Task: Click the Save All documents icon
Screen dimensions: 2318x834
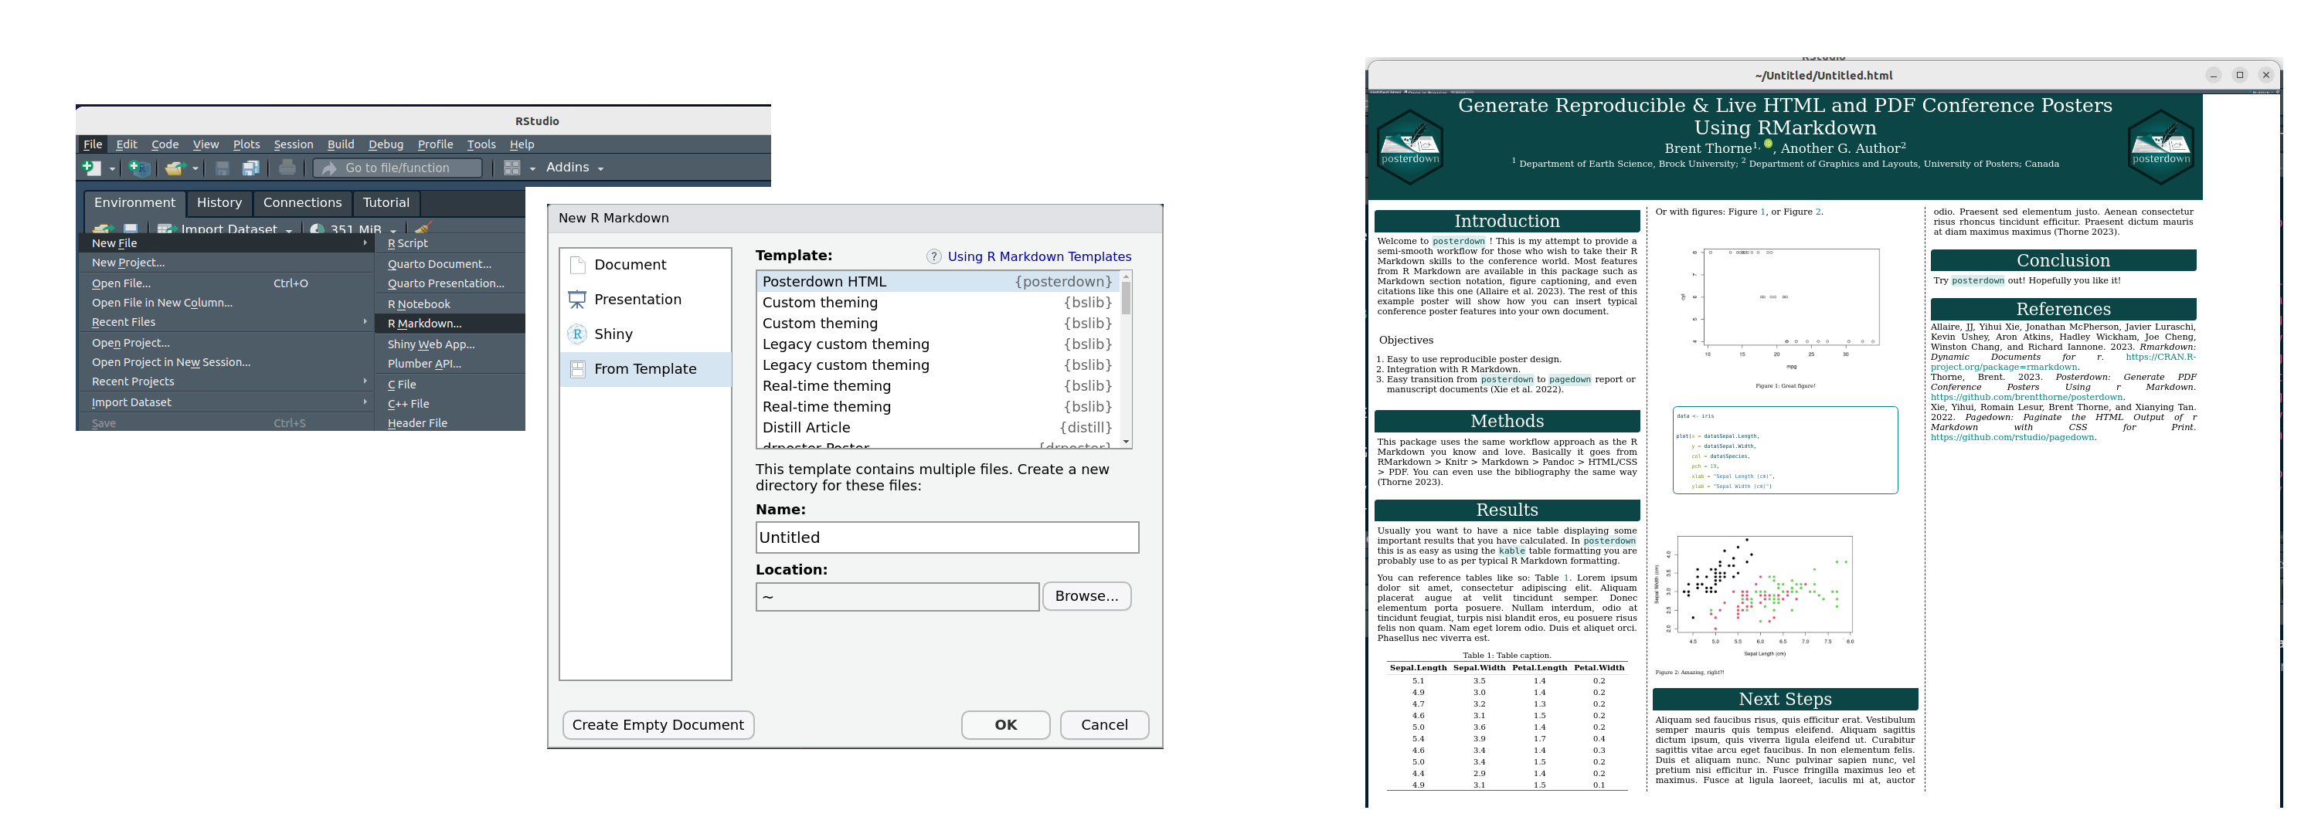Action: point(251,168)
